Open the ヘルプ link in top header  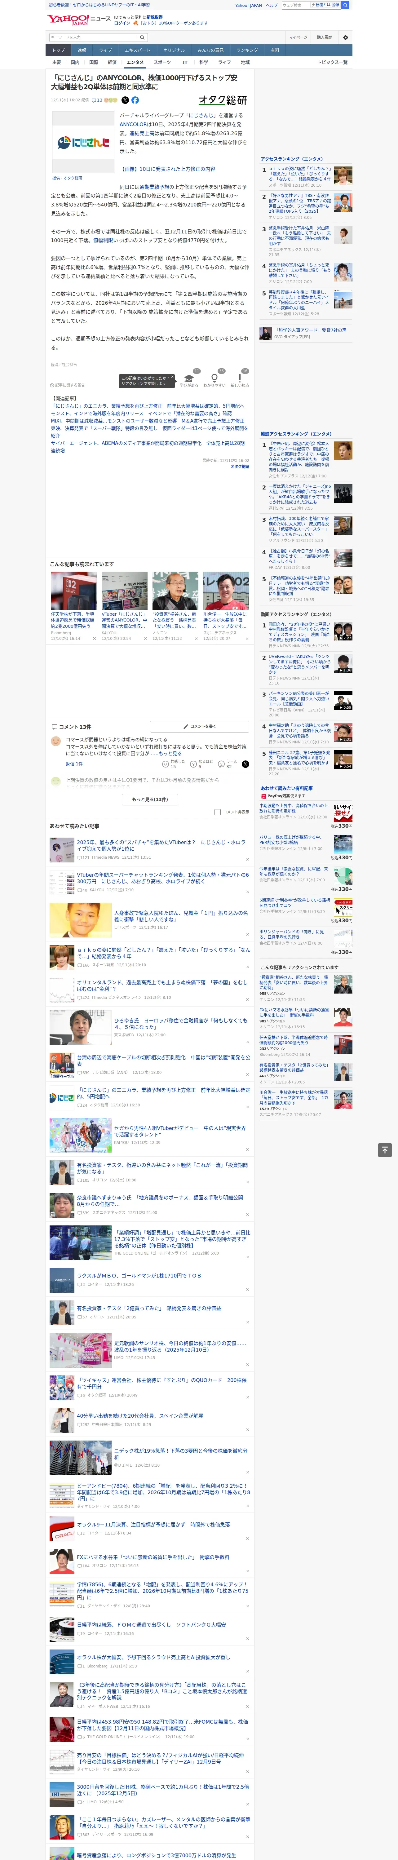click(272, 5)
